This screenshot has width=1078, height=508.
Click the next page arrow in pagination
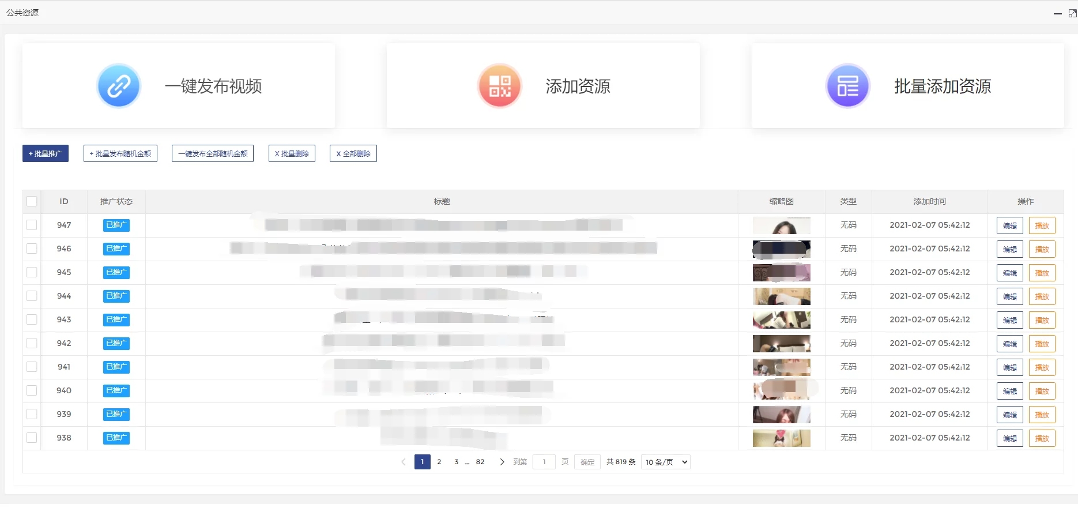pyautogui.click(x=502, y=462)
